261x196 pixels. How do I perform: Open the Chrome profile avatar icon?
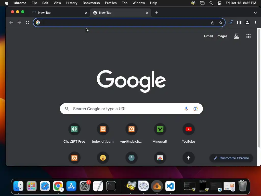[247, 22]
